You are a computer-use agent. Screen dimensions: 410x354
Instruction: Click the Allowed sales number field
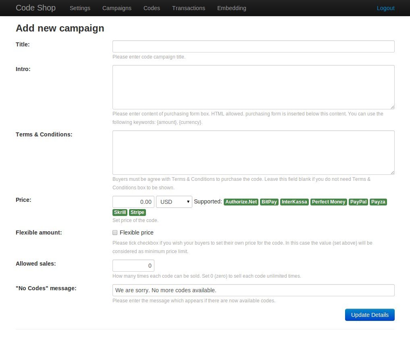tap(133, 266)
